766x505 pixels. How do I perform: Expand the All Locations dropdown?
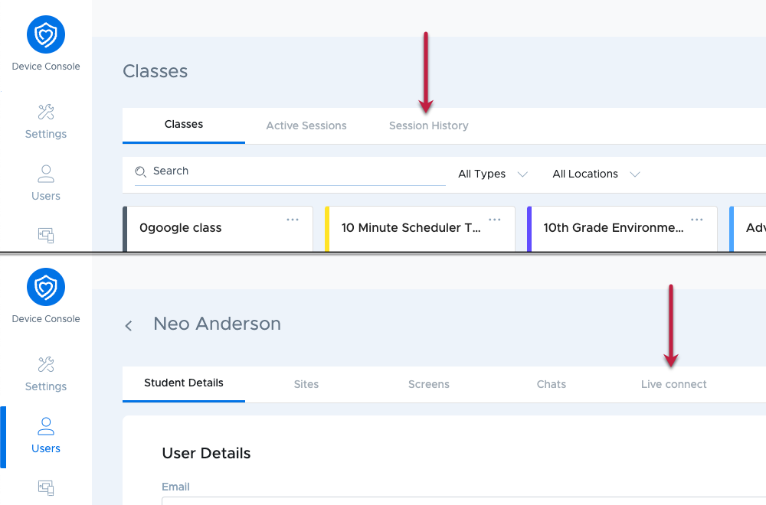pos(596,174)
